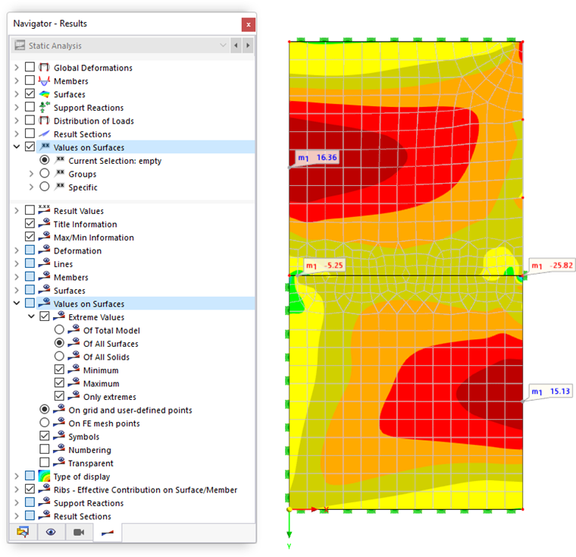
Task: Expand the Groups node
Action: tap(31, 174)
